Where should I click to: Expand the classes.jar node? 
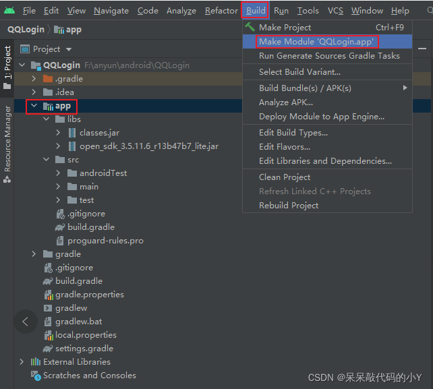click(58, 133)
